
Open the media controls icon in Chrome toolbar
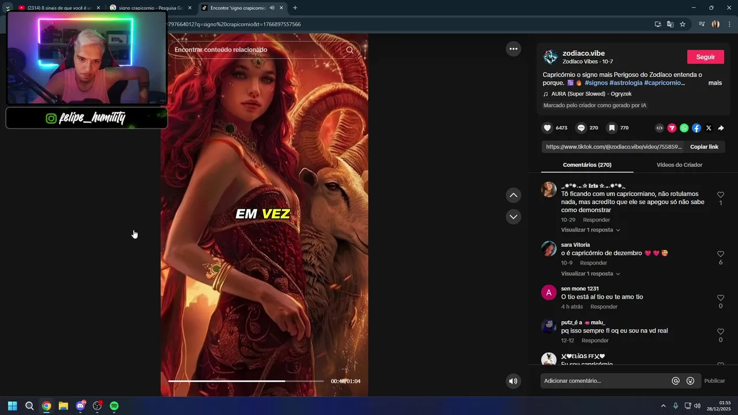click(x=702, y=24)
